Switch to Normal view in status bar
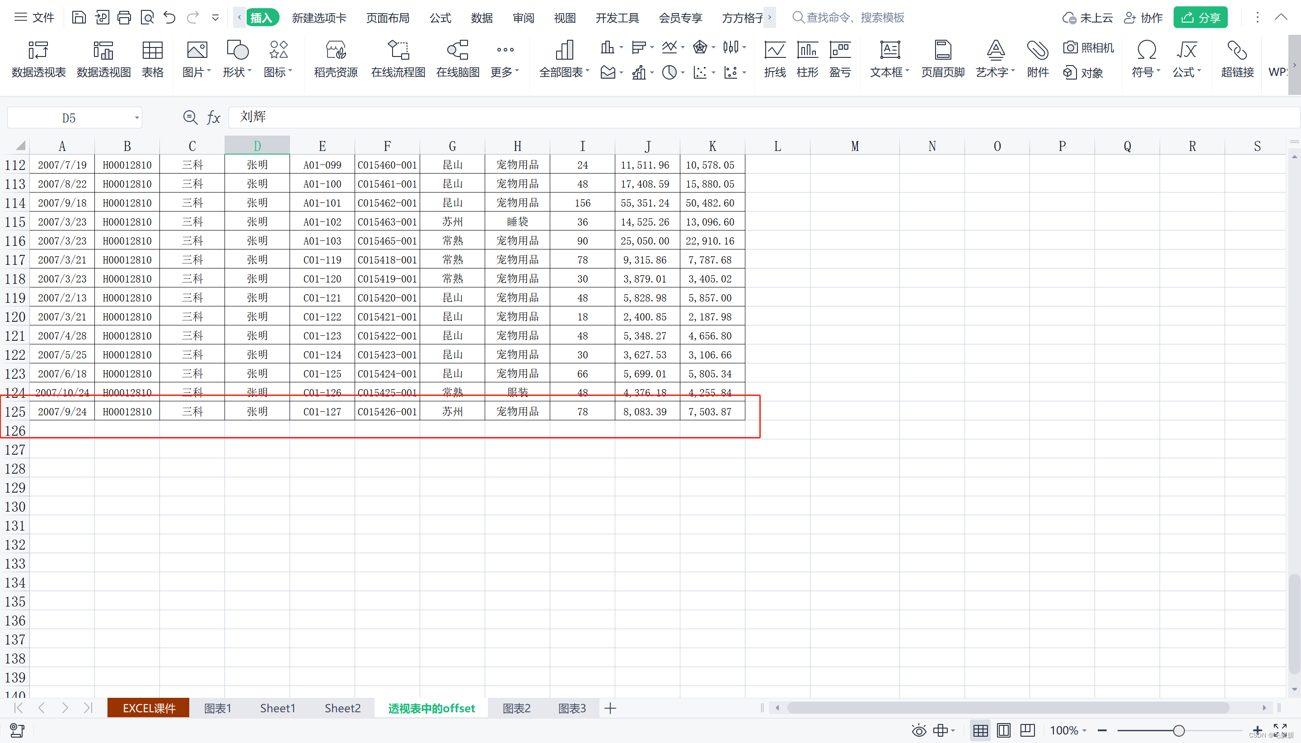Viewport: 1301px width, 743px height. [x=980, y=731]
